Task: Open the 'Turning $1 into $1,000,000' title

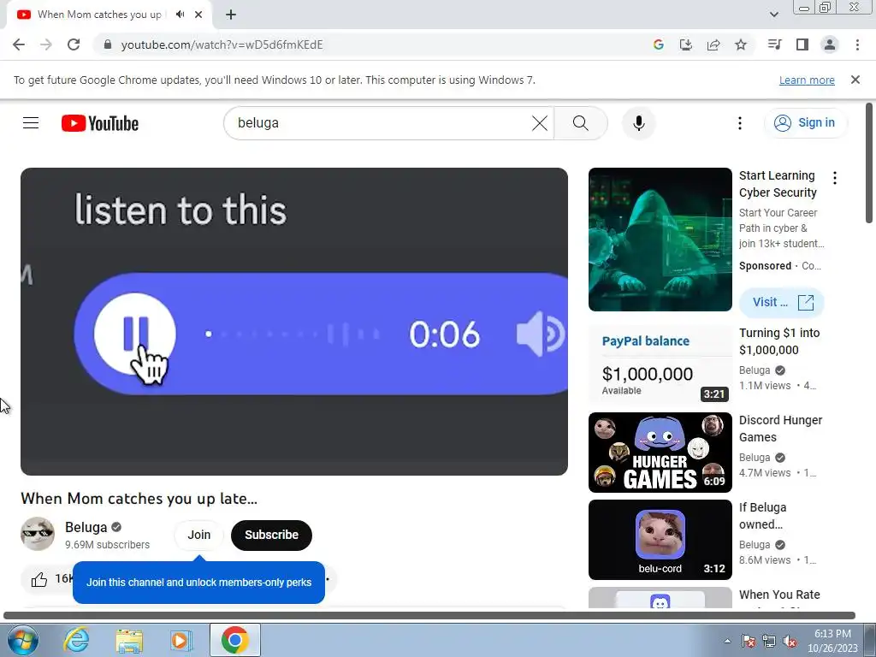Action: coord(779,341)
